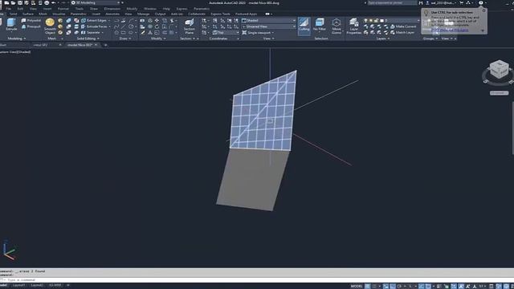Open the Top UCS dropdown in Coordinates
The width and height of the screenshot is (514, 289).
(x=226, y=33)
